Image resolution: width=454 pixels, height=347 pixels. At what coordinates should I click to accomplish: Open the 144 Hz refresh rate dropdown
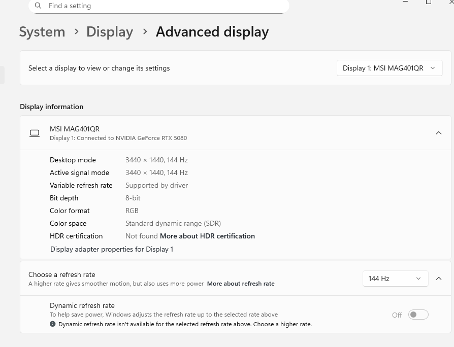pos(395,279)
